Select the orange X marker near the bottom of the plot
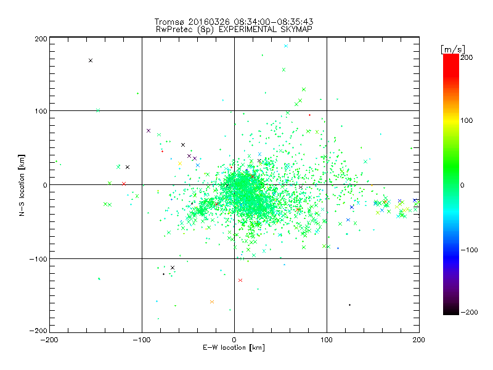 [212, 302]
